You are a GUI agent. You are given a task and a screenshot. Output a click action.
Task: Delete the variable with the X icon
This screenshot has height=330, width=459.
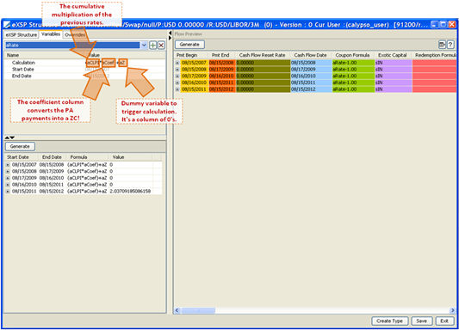(161, 46)
